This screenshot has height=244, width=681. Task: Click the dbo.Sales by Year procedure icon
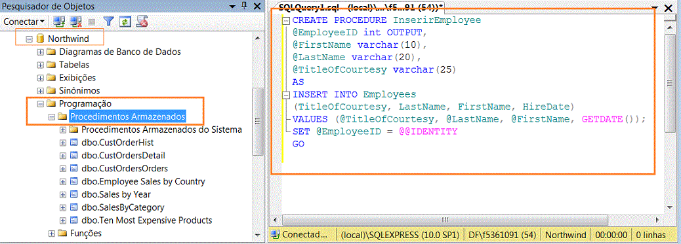click(74, 194)
